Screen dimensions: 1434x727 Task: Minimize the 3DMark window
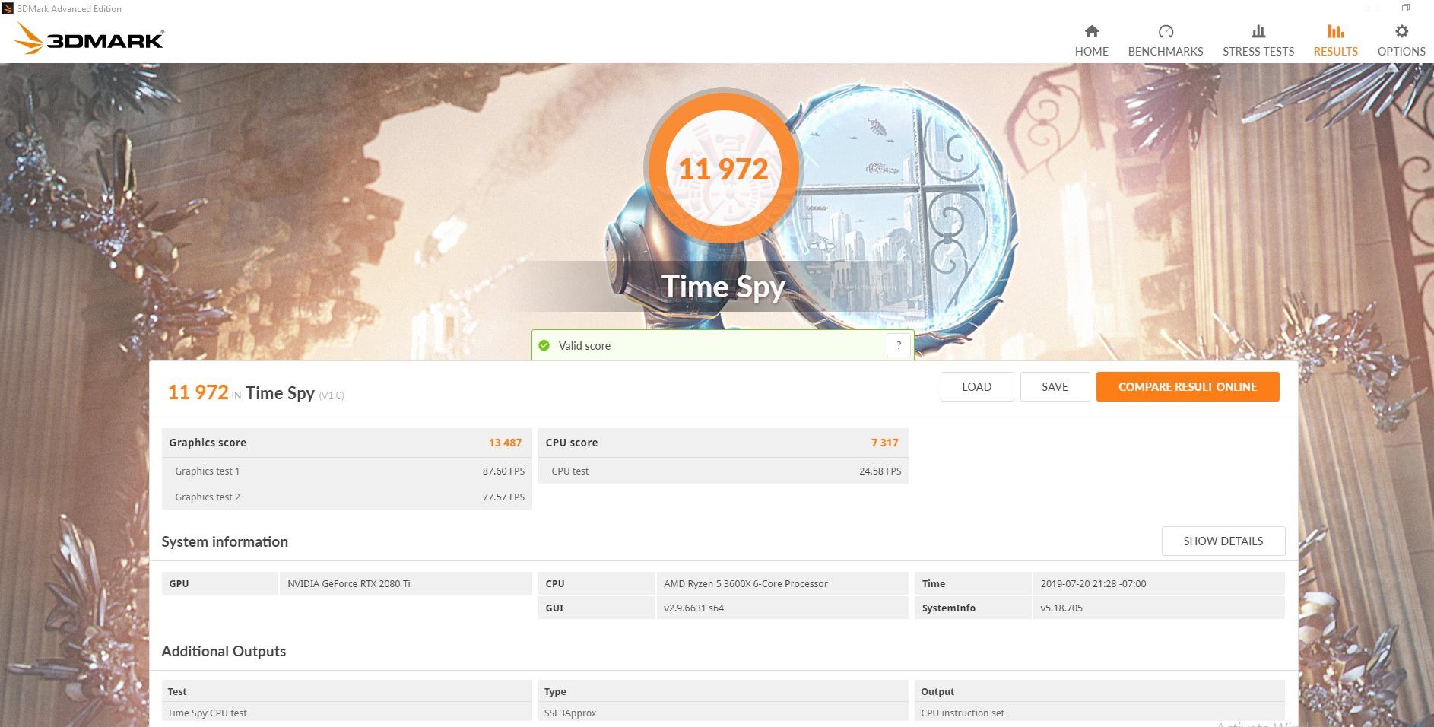[1372, 8]
